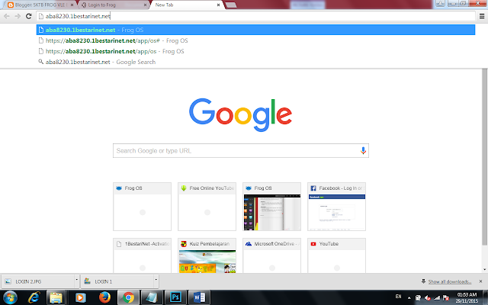488x305 pixels.
Task: Go forward using the forward arrow
Action: pyautogui.click(x=18, y=16)
